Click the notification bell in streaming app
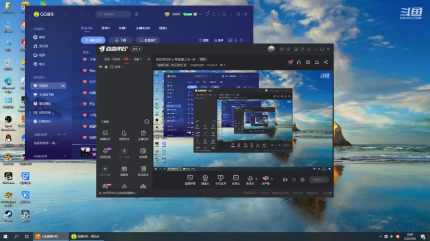The height and width of the screenshot is (241, 430). coord(317,62)
